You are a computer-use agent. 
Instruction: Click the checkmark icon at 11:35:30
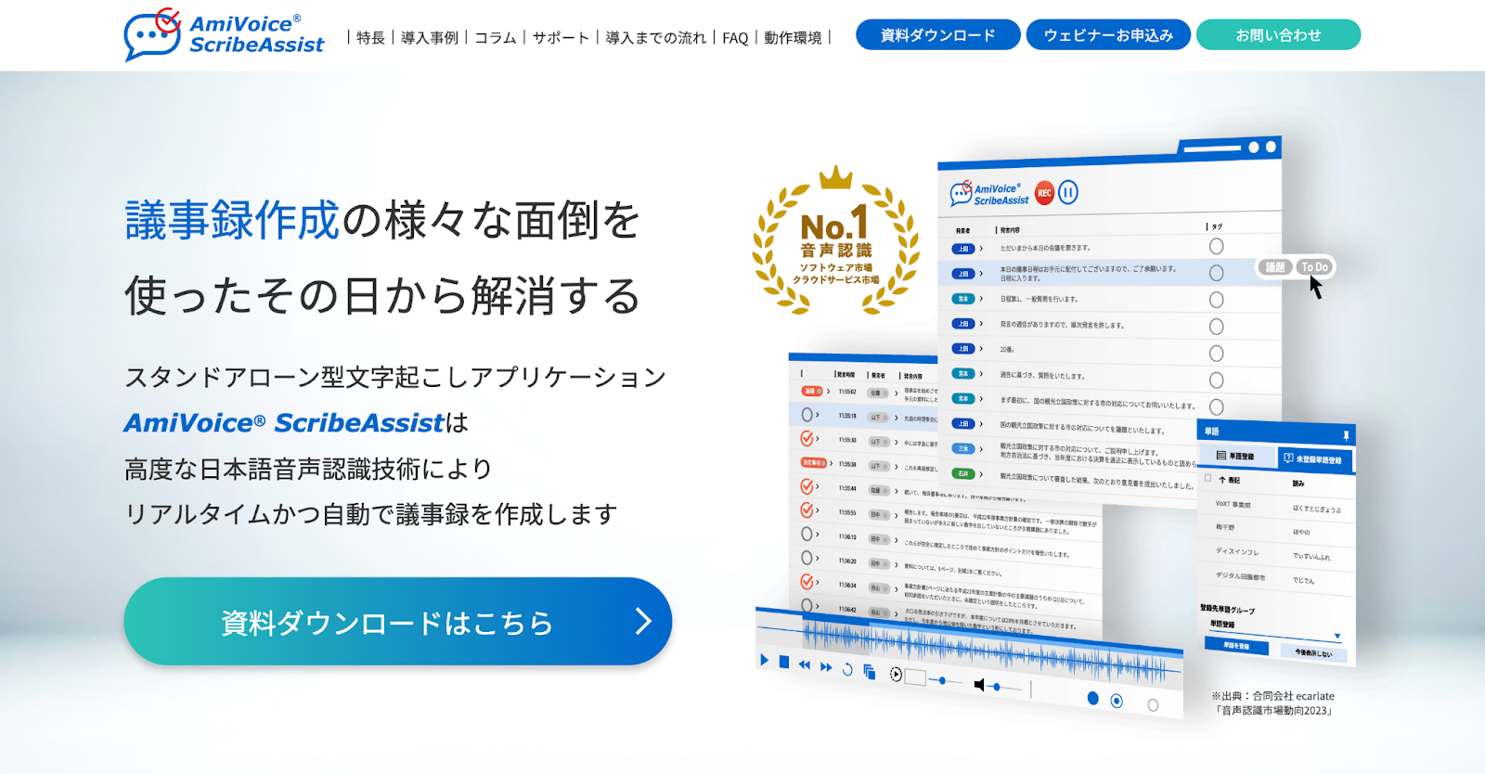tap(807, 438)
